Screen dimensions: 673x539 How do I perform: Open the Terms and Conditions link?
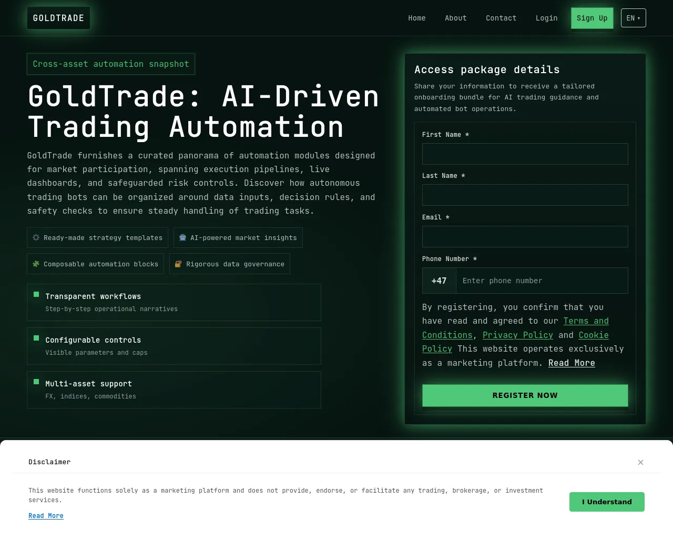[x=586, y=321]
